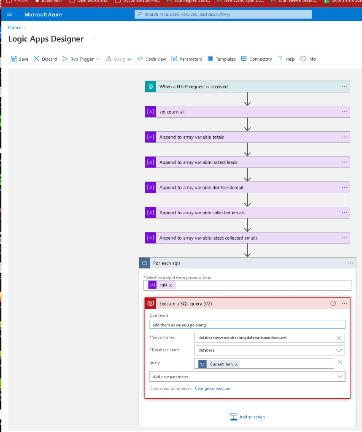Expand the 'sql count all' step
The image size is (362, 432).
[247, 112]
